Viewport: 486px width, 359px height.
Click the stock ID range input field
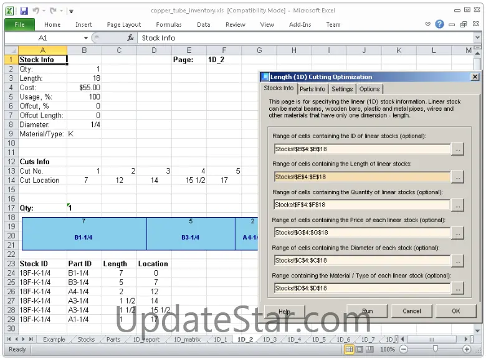coord(362,149)
